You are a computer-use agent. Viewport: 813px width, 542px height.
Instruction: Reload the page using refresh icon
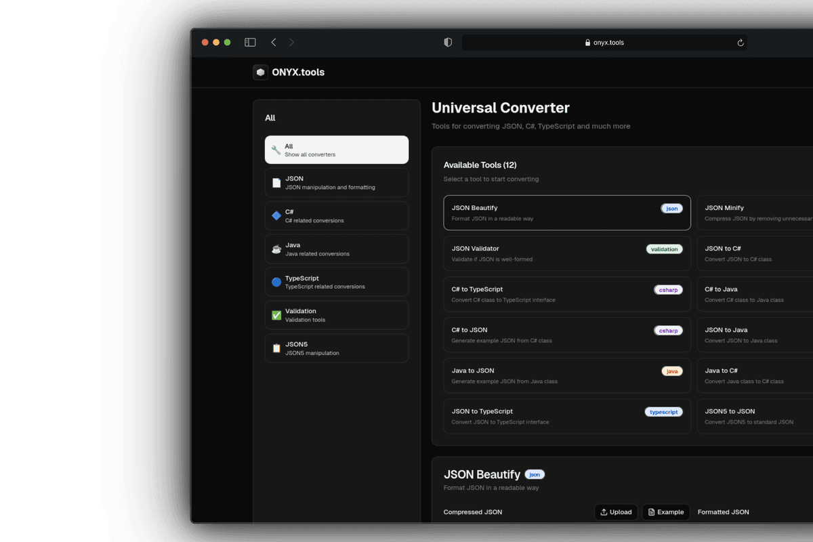[741, 43]
